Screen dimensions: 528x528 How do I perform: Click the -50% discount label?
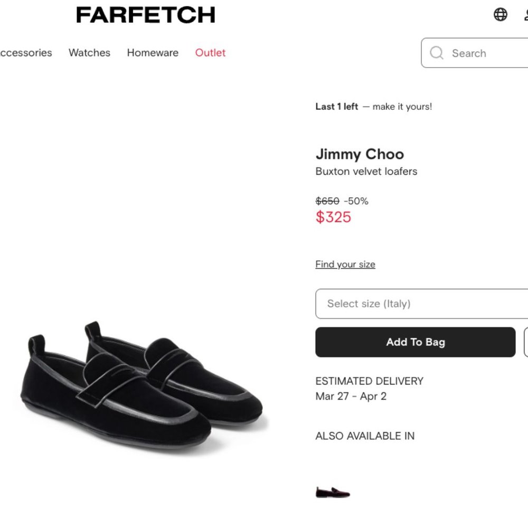click(356, 201)
